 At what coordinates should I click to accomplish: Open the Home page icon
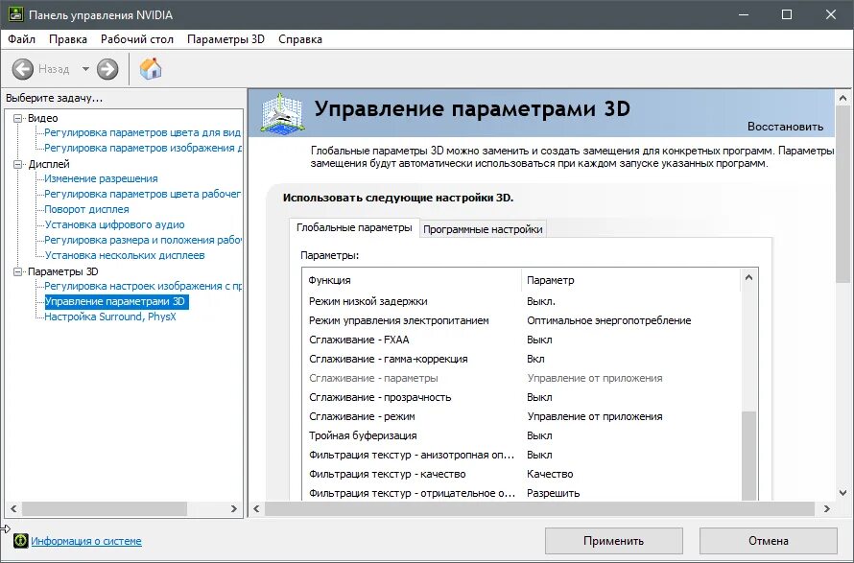click(151, 69)
